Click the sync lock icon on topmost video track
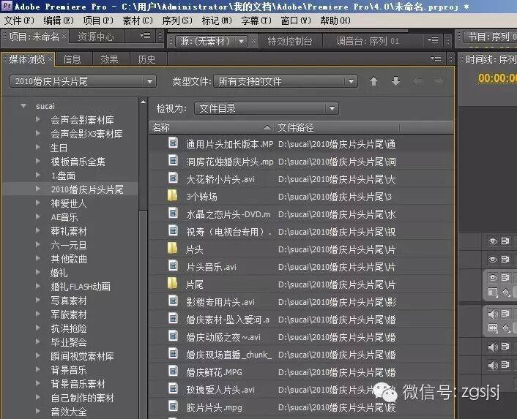Viewport: 517px width, 419px height. coord(505,241)
